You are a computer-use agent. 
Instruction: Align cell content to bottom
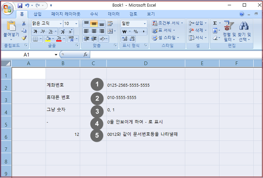pos(102,24)
